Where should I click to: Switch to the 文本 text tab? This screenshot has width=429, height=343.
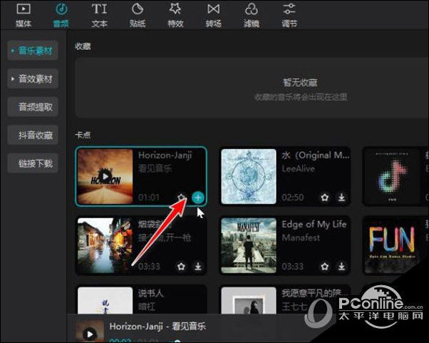point(99,15)
